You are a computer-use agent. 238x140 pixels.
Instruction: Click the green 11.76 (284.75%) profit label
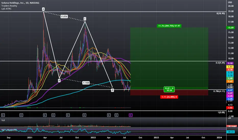(x=169, y=26)
